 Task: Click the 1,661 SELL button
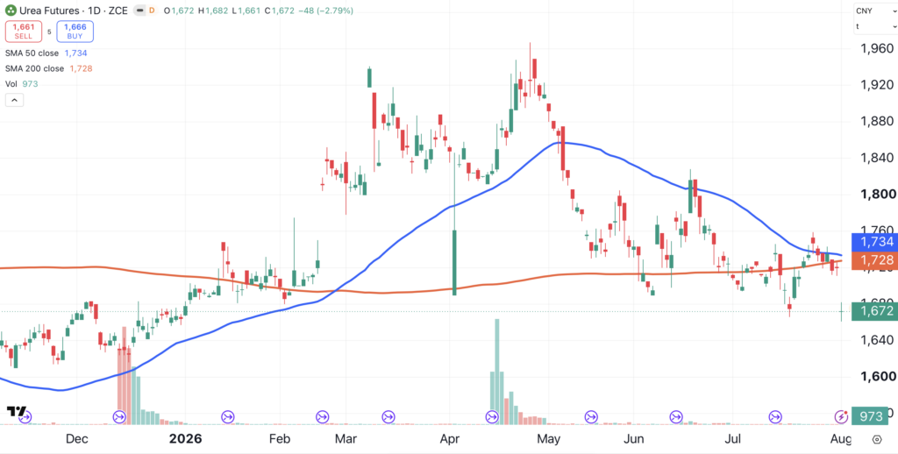click(24, 31)
